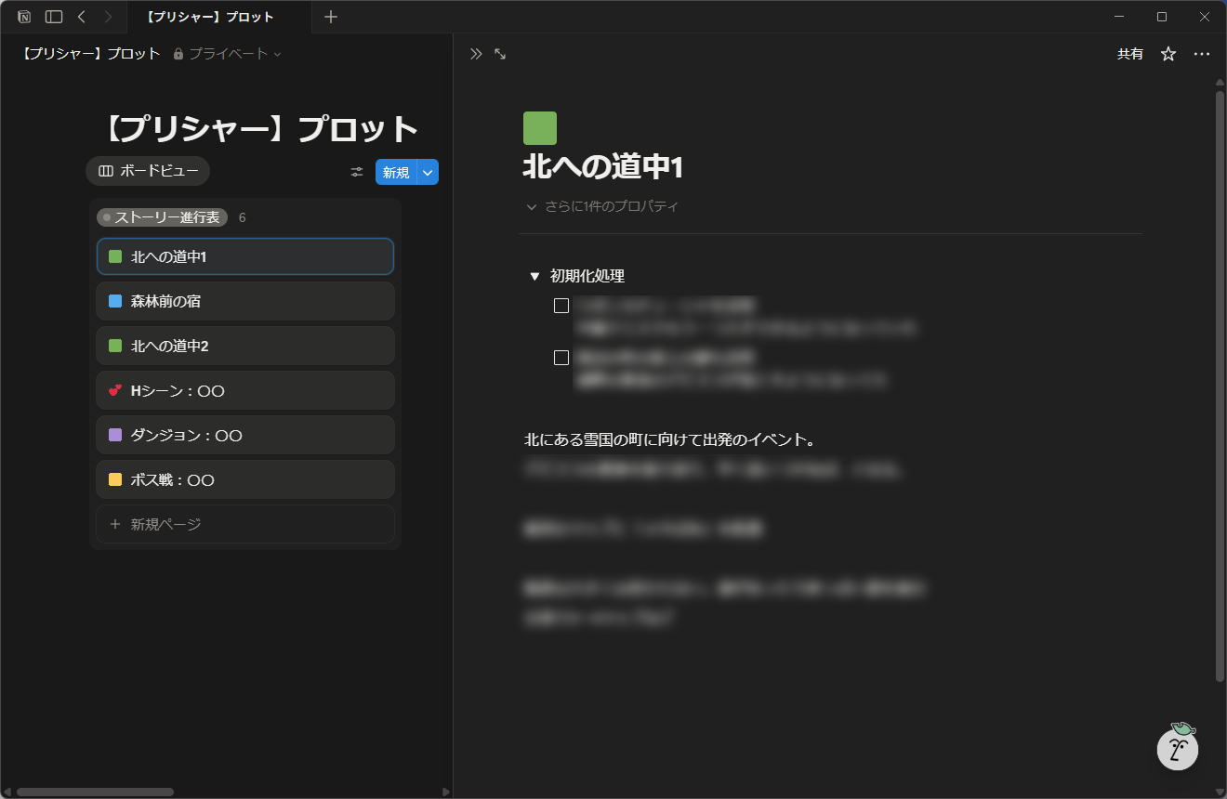Open the プライベート sharing dropdown
Viewport: 1227px width, 799px height.
pyautogui.click(x=228, y=54)
